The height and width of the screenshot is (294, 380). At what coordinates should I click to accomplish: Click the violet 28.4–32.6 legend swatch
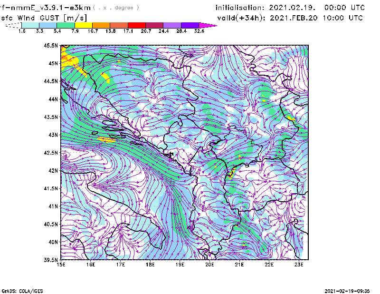[x=190, y=25]
